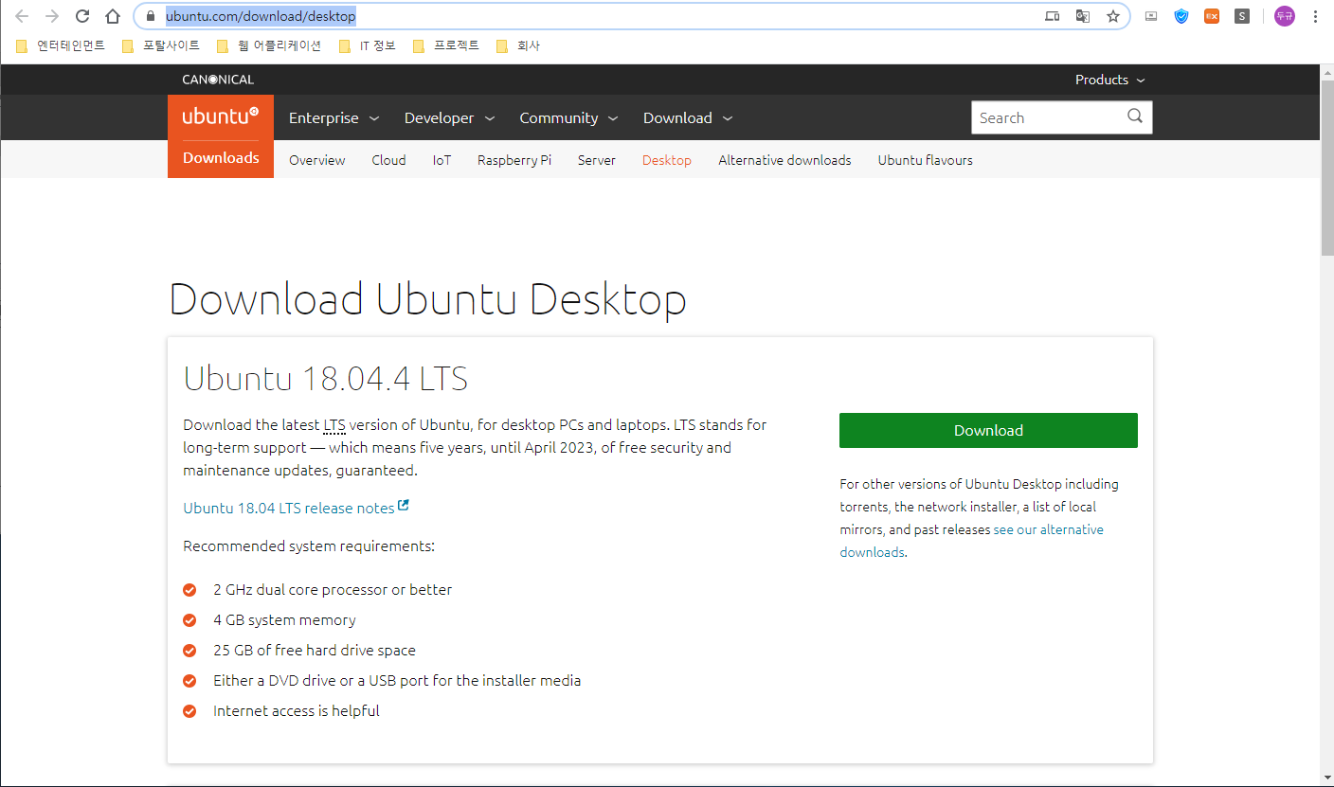Click the green Download button
1334x787 pixels.
coord(988,430)
